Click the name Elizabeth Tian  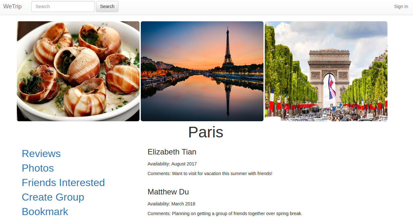point(172,152)
